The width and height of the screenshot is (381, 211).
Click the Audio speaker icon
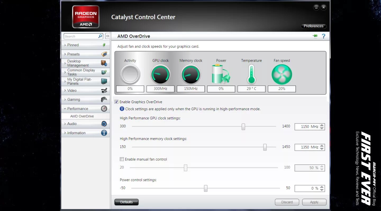click(104, 124)
